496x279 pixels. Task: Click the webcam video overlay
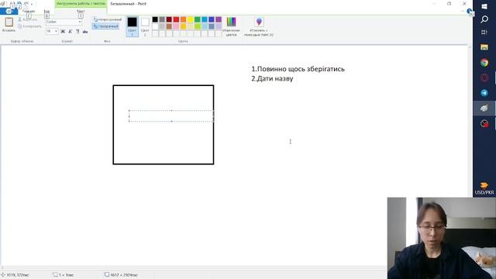442,238
